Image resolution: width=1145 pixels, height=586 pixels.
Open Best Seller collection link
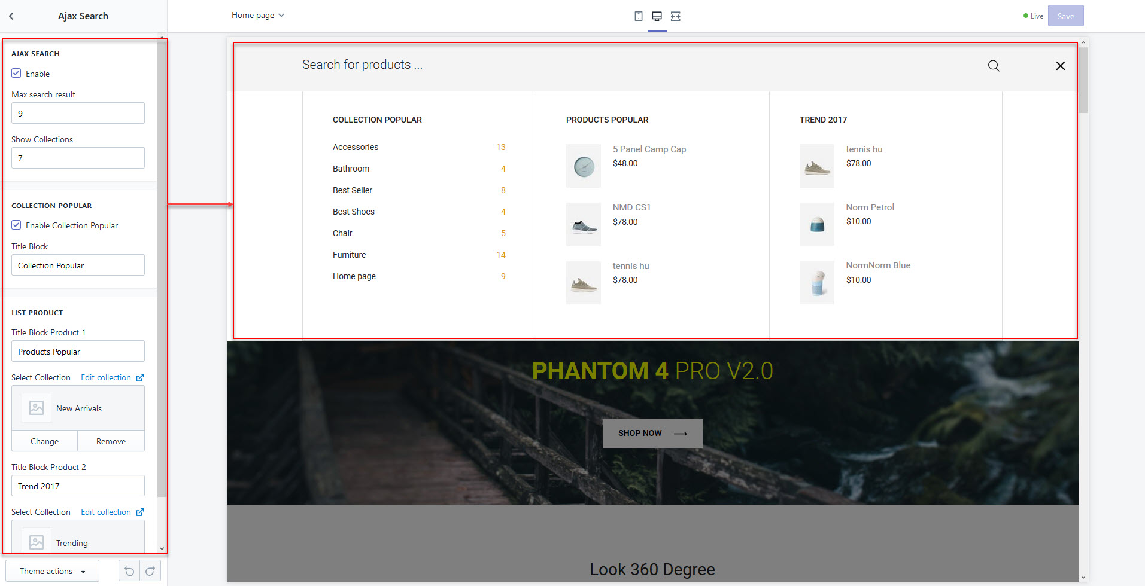click(353, 190)
